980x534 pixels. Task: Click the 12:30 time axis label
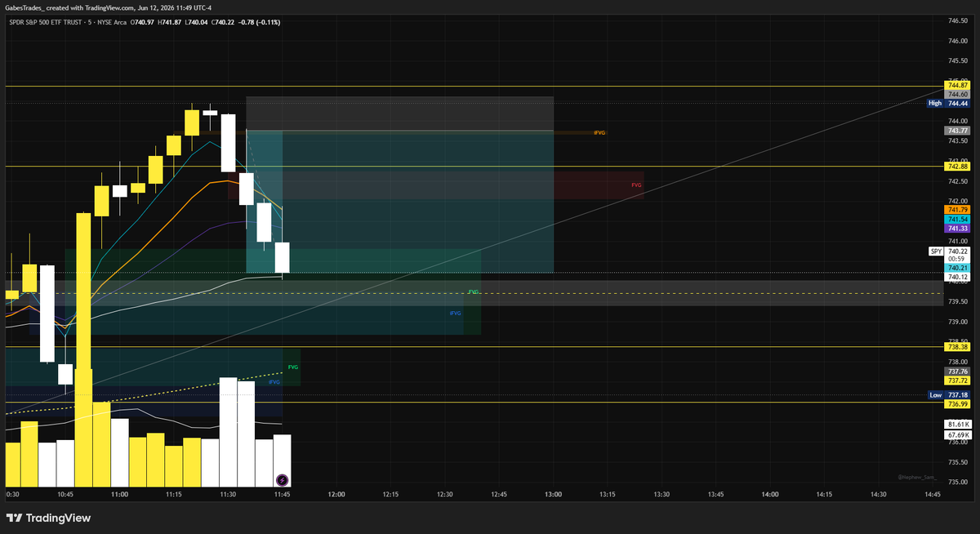(445, 495)
